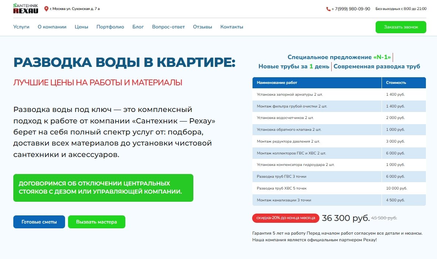Click the Специальное предложение «N-1» heading
Viewport: 437px width, 259px height.
339,57
